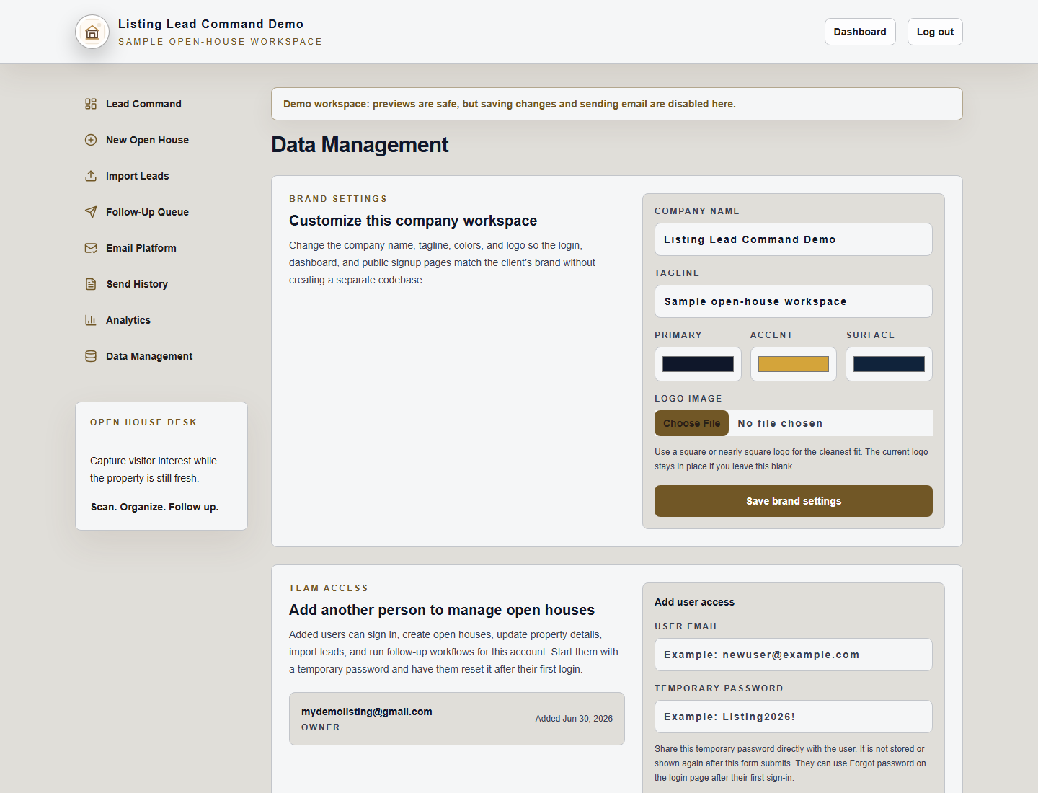
Task: Click the Listing Lead Command Demo title
Action: (210, 24)
